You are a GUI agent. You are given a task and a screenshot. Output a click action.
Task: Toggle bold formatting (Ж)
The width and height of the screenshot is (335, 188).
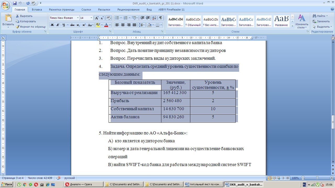point(52,25)
